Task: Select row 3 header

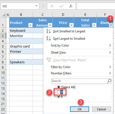Action: click(x=3, y=36)
